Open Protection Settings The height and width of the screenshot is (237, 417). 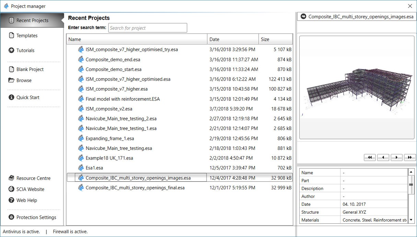(36, 217)
